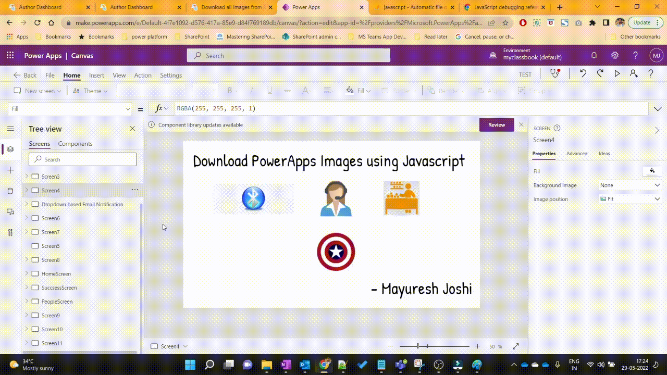Open the notifications bell in Power Apps header
The height and width of the screenshot is (375, 667).
coord(594,56)
